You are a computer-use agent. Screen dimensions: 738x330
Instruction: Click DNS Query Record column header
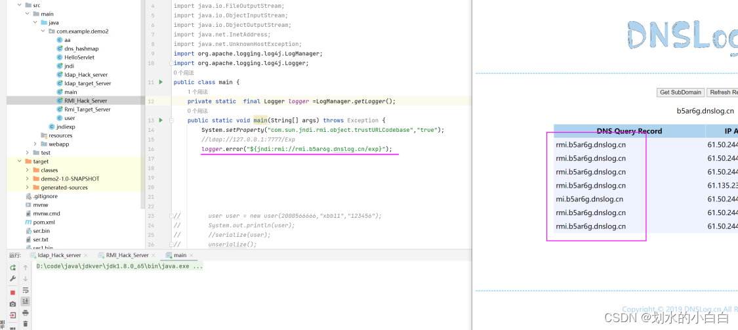tap(629, 131)
